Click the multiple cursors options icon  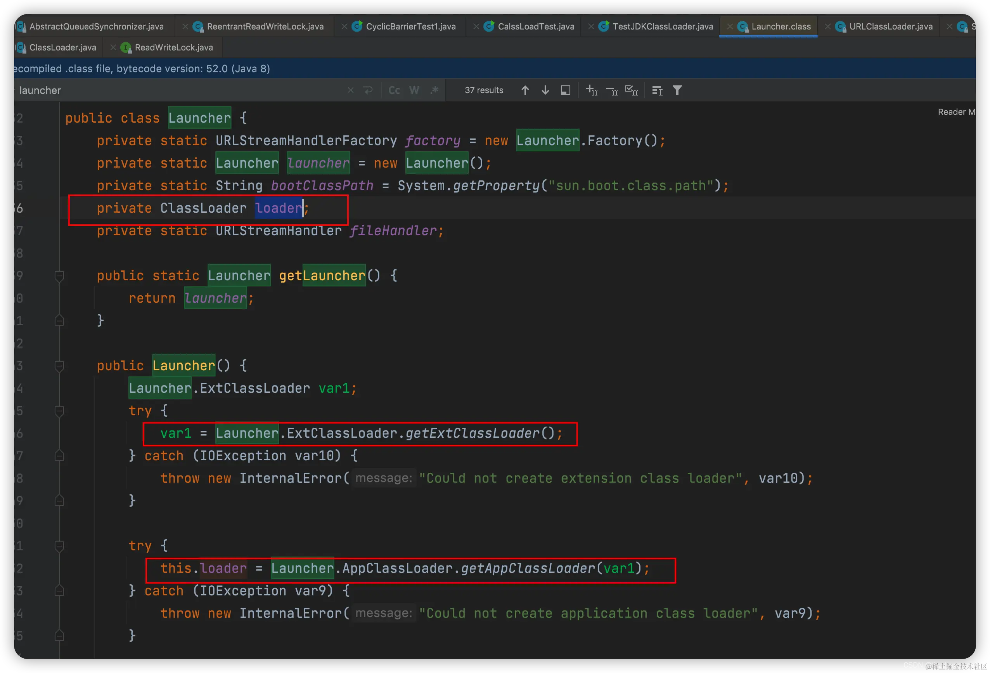pyautogui.click(x=657, y=90)
